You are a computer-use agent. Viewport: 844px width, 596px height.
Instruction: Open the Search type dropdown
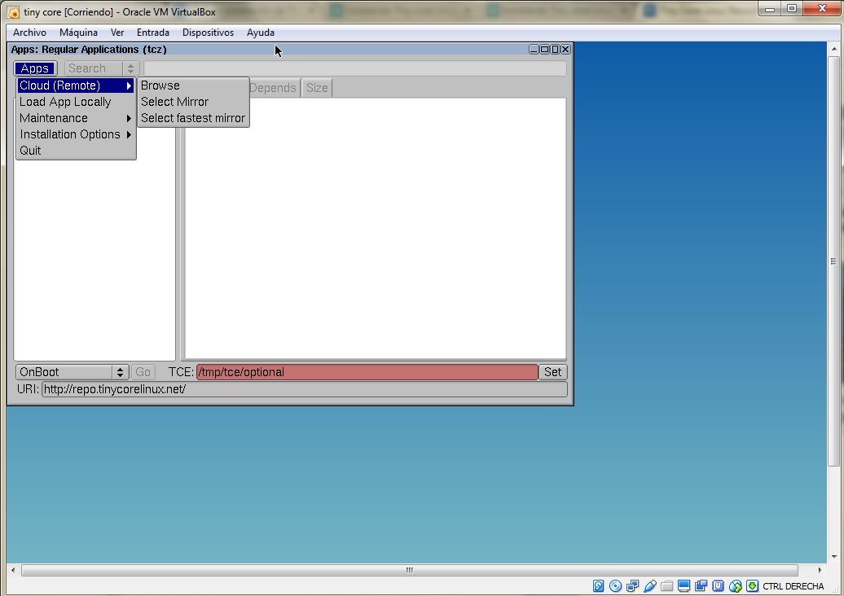point(102,69)
